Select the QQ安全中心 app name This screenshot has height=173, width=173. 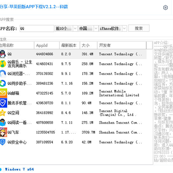pyautogui.click(x=17, y=142)
